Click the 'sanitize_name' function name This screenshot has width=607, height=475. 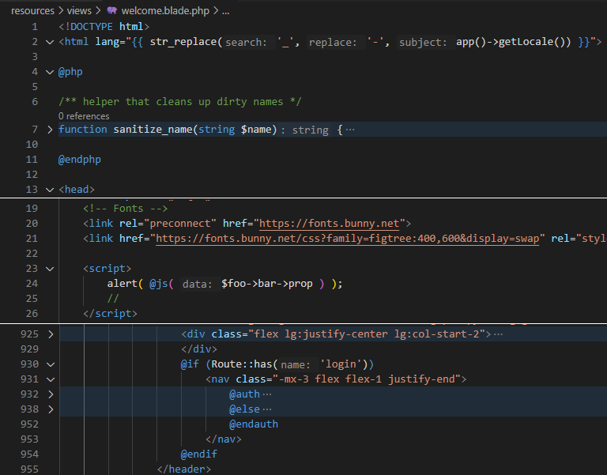click(x=153, y=130)
